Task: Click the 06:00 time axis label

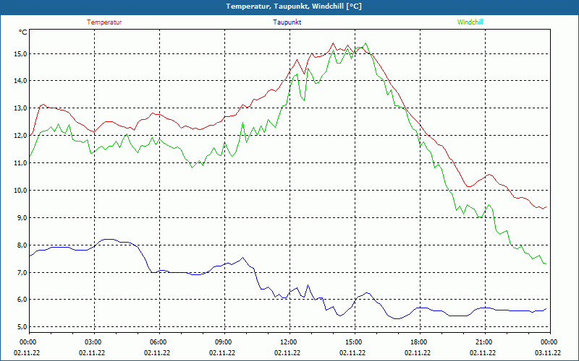Action: [157, 342]
